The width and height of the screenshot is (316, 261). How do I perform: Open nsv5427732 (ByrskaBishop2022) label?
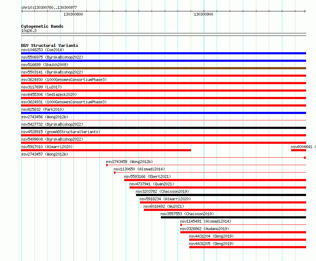(x=52, y=124)
